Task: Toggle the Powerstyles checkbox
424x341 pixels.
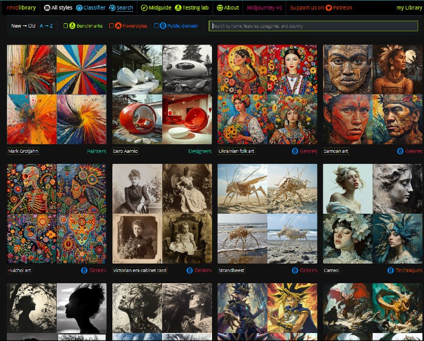Action: [111, 26]
